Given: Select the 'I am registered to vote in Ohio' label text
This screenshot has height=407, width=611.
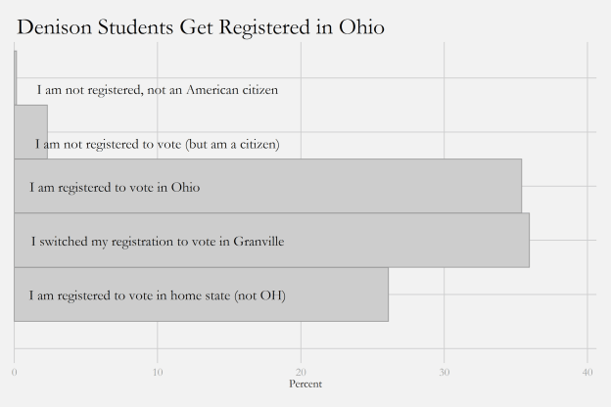Looking at the screenshot, I should 115,187.
